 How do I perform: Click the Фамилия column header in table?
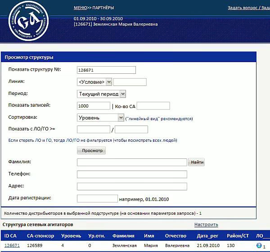[123, 236]
